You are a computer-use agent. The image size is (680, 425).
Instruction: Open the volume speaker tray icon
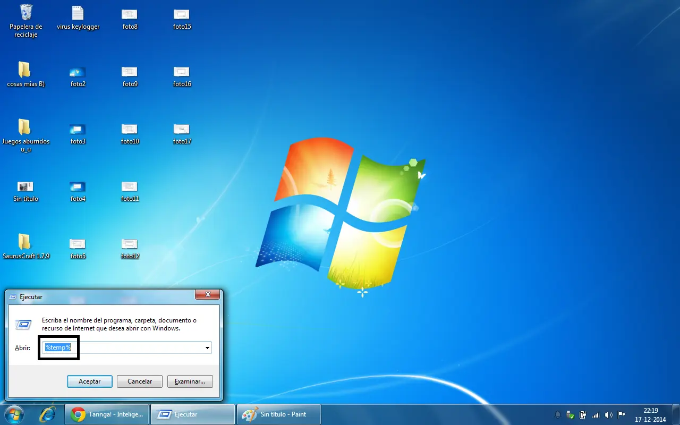click(609, 415)
